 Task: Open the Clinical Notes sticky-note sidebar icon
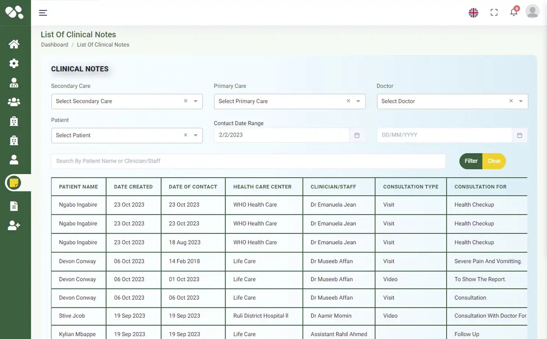tap(14, 183)
